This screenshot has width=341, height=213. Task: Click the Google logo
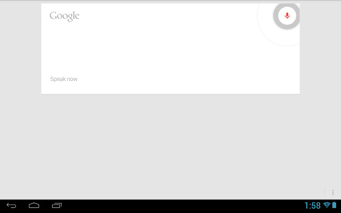64,16
